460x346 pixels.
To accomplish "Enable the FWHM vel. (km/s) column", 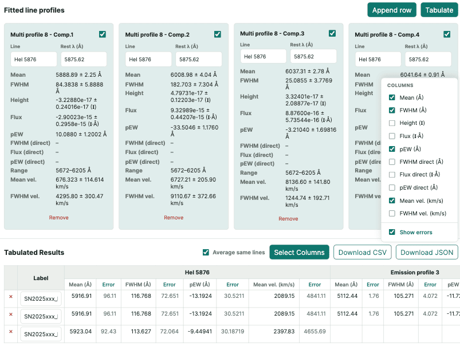I will click(x=392, y=213).
